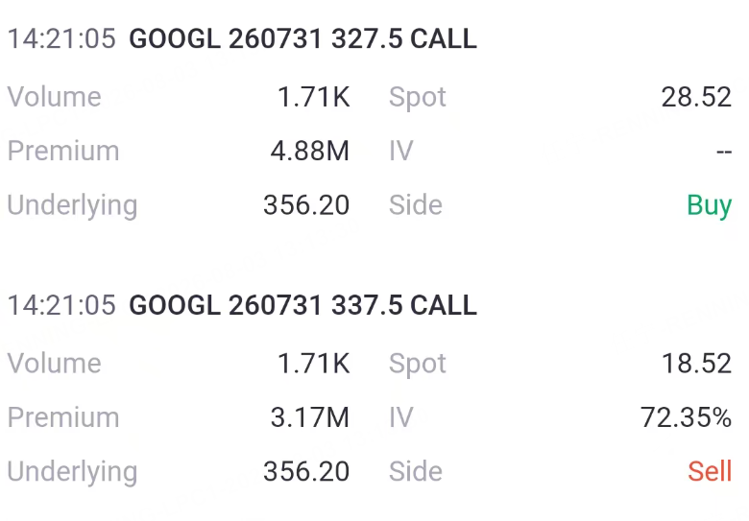
Task: Click the 72.35% IV value
Action: pos(686,417)
